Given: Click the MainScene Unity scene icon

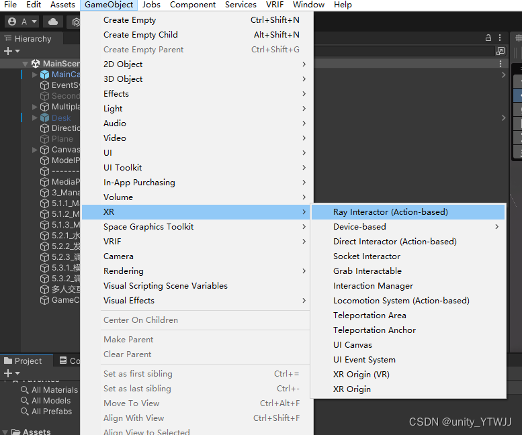Looking at the screenshot, I should 36,64.
